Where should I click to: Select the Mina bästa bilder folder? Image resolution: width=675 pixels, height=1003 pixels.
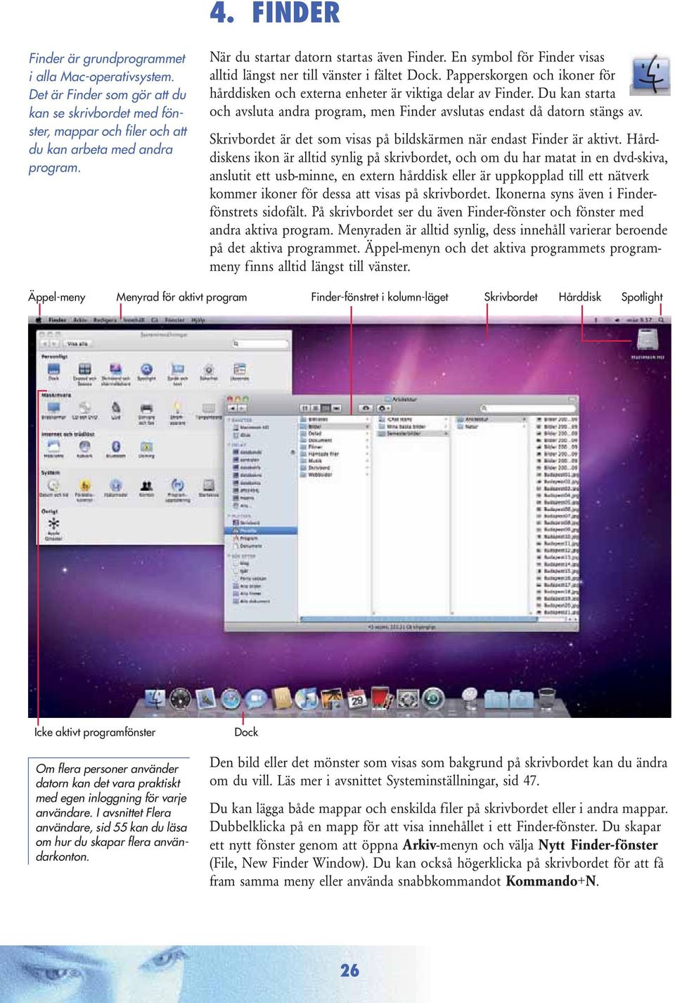click(413, 427)
